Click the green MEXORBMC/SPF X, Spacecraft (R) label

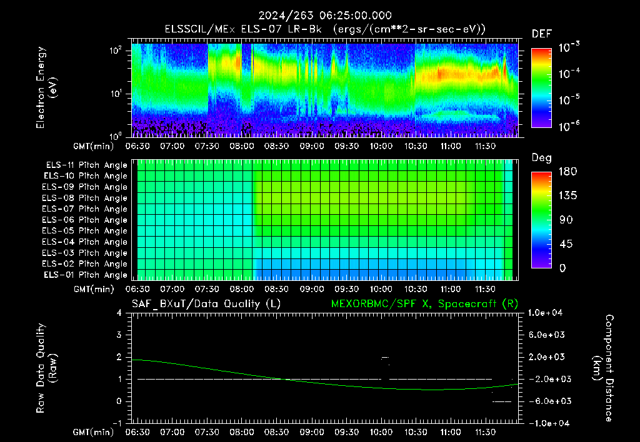tap(424, 304)
